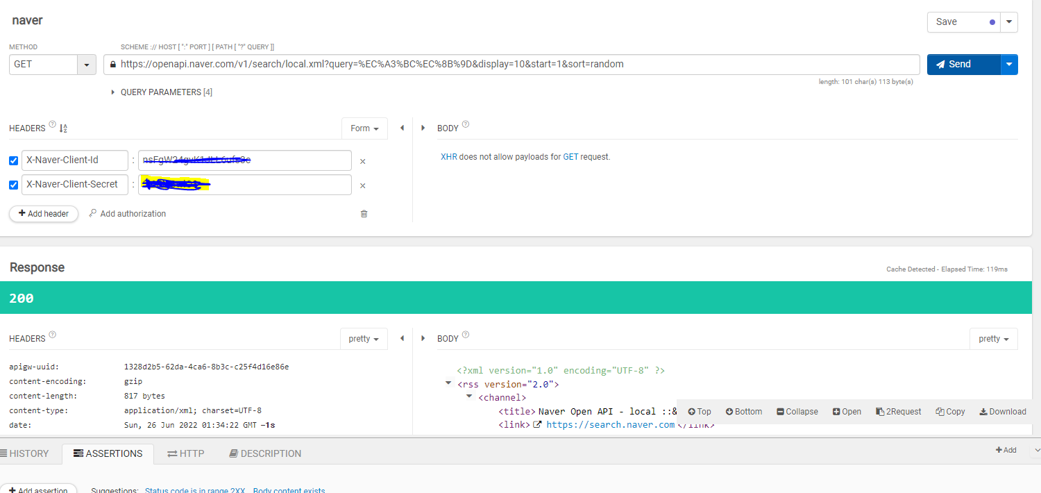Viewport: 1041px width, 493px height.
Task: Click the 'application/xml; charset=UTF-8' value
Action: (193, 410)
